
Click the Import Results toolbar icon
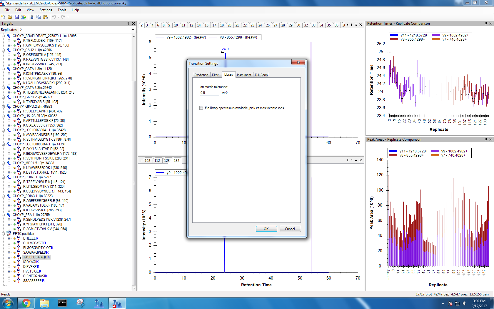pos(24,17)
